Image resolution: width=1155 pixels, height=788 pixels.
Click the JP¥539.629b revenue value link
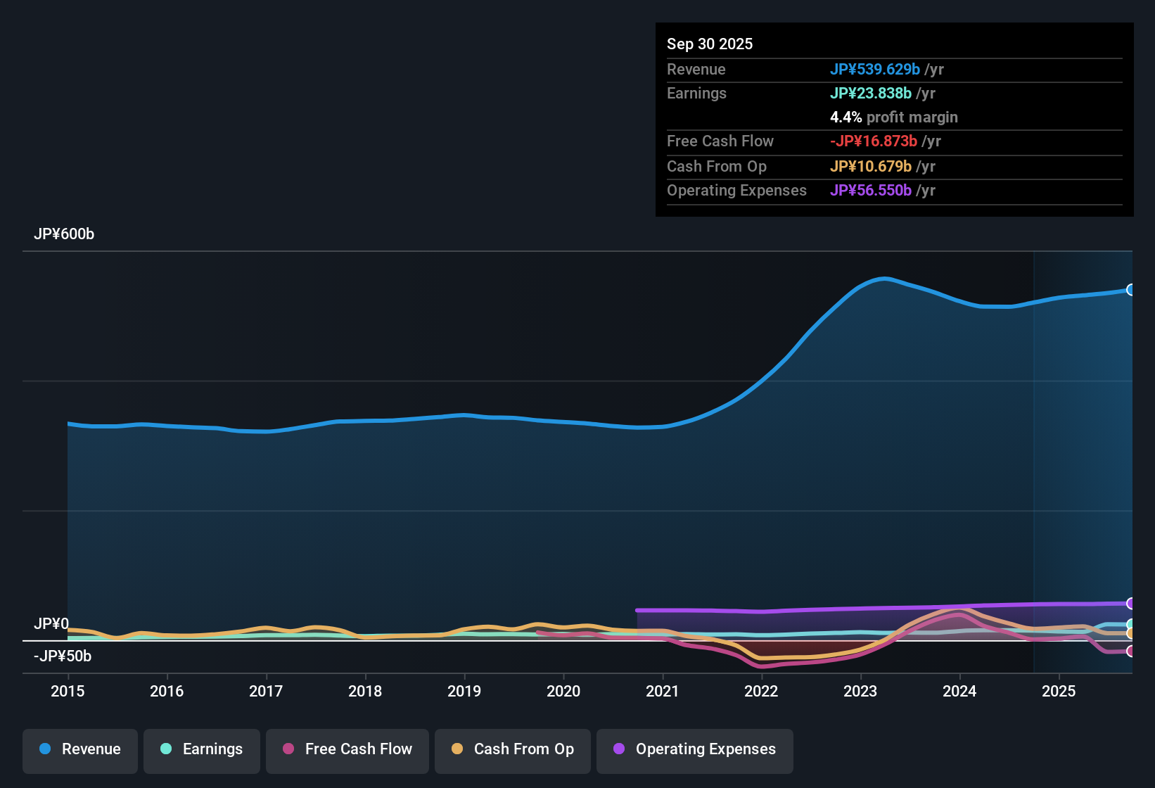(876, 70)
